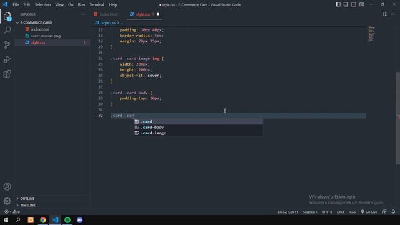
Task: Select the .card-body autocomplete suggestion
Action: 198,127
